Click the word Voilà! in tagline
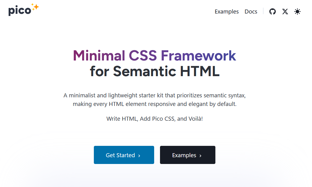This screenshot has width=312, height=187. coord(195,119)
